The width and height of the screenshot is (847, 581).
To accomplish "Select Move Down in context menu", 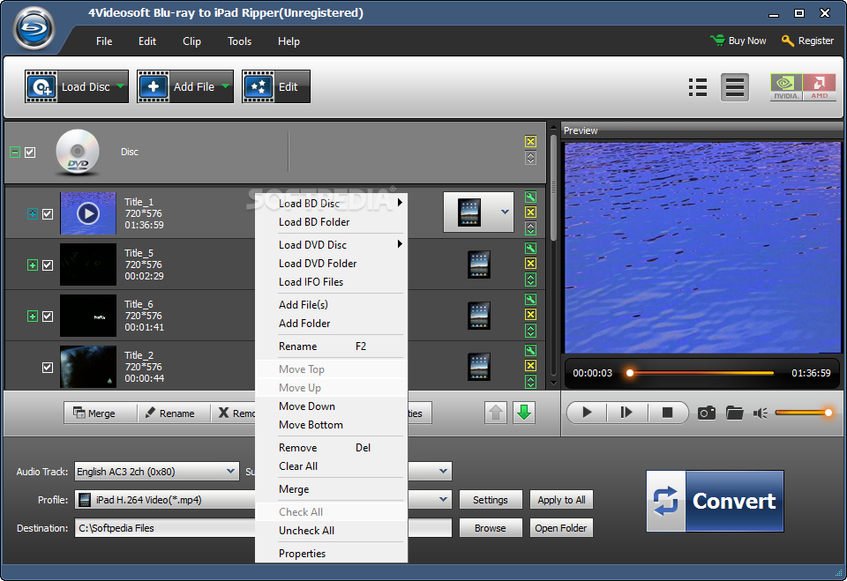I will click(x=331, y=406).
